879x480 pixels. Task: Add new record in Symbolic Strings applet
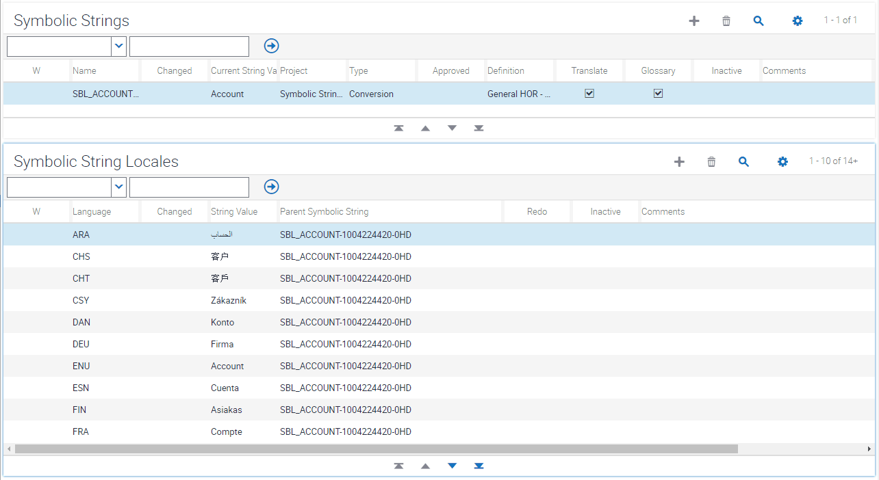(694, 21)
